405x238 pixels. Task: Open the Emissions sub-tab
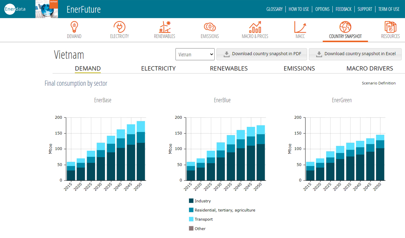(x=299, y=69)
